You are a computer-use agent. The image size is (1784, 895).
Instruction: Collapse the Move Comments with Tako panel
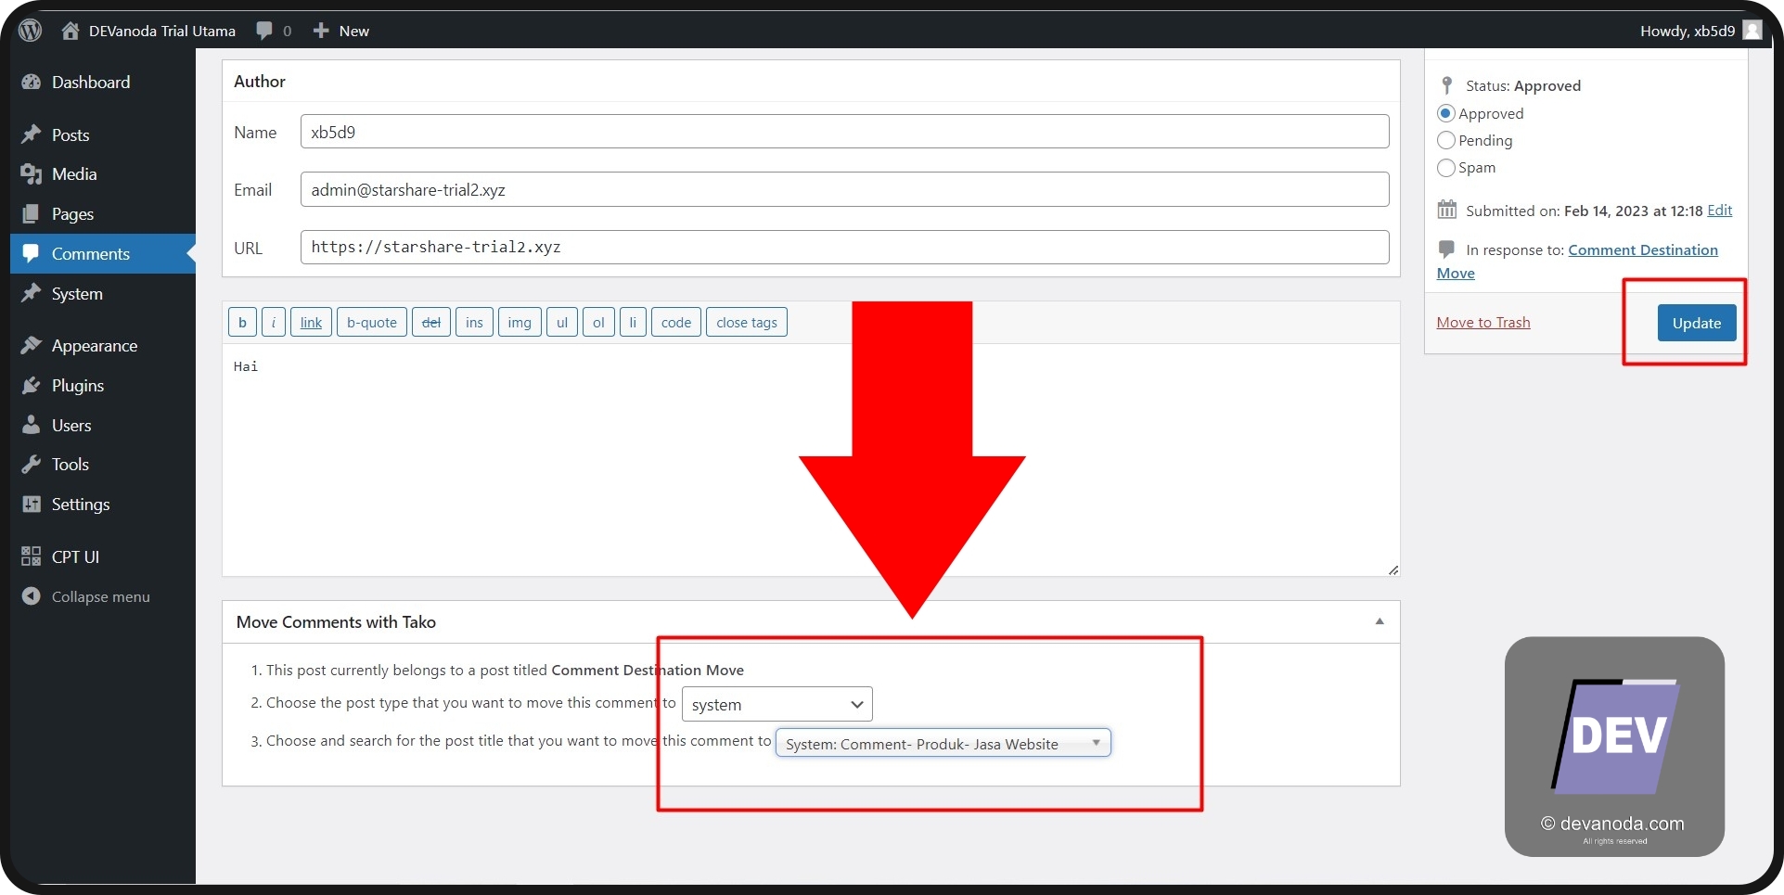(x=1380, y=621)
